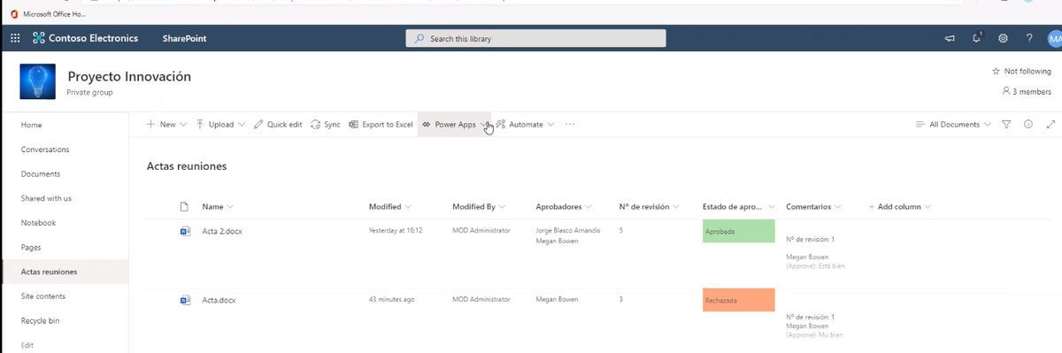1062x353 pixels.
Task: Open the file Acta 2.docx
Action: tap(221, 231)
